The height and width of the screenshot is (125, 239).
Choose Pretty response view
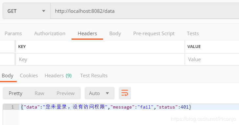click(15, 93)
